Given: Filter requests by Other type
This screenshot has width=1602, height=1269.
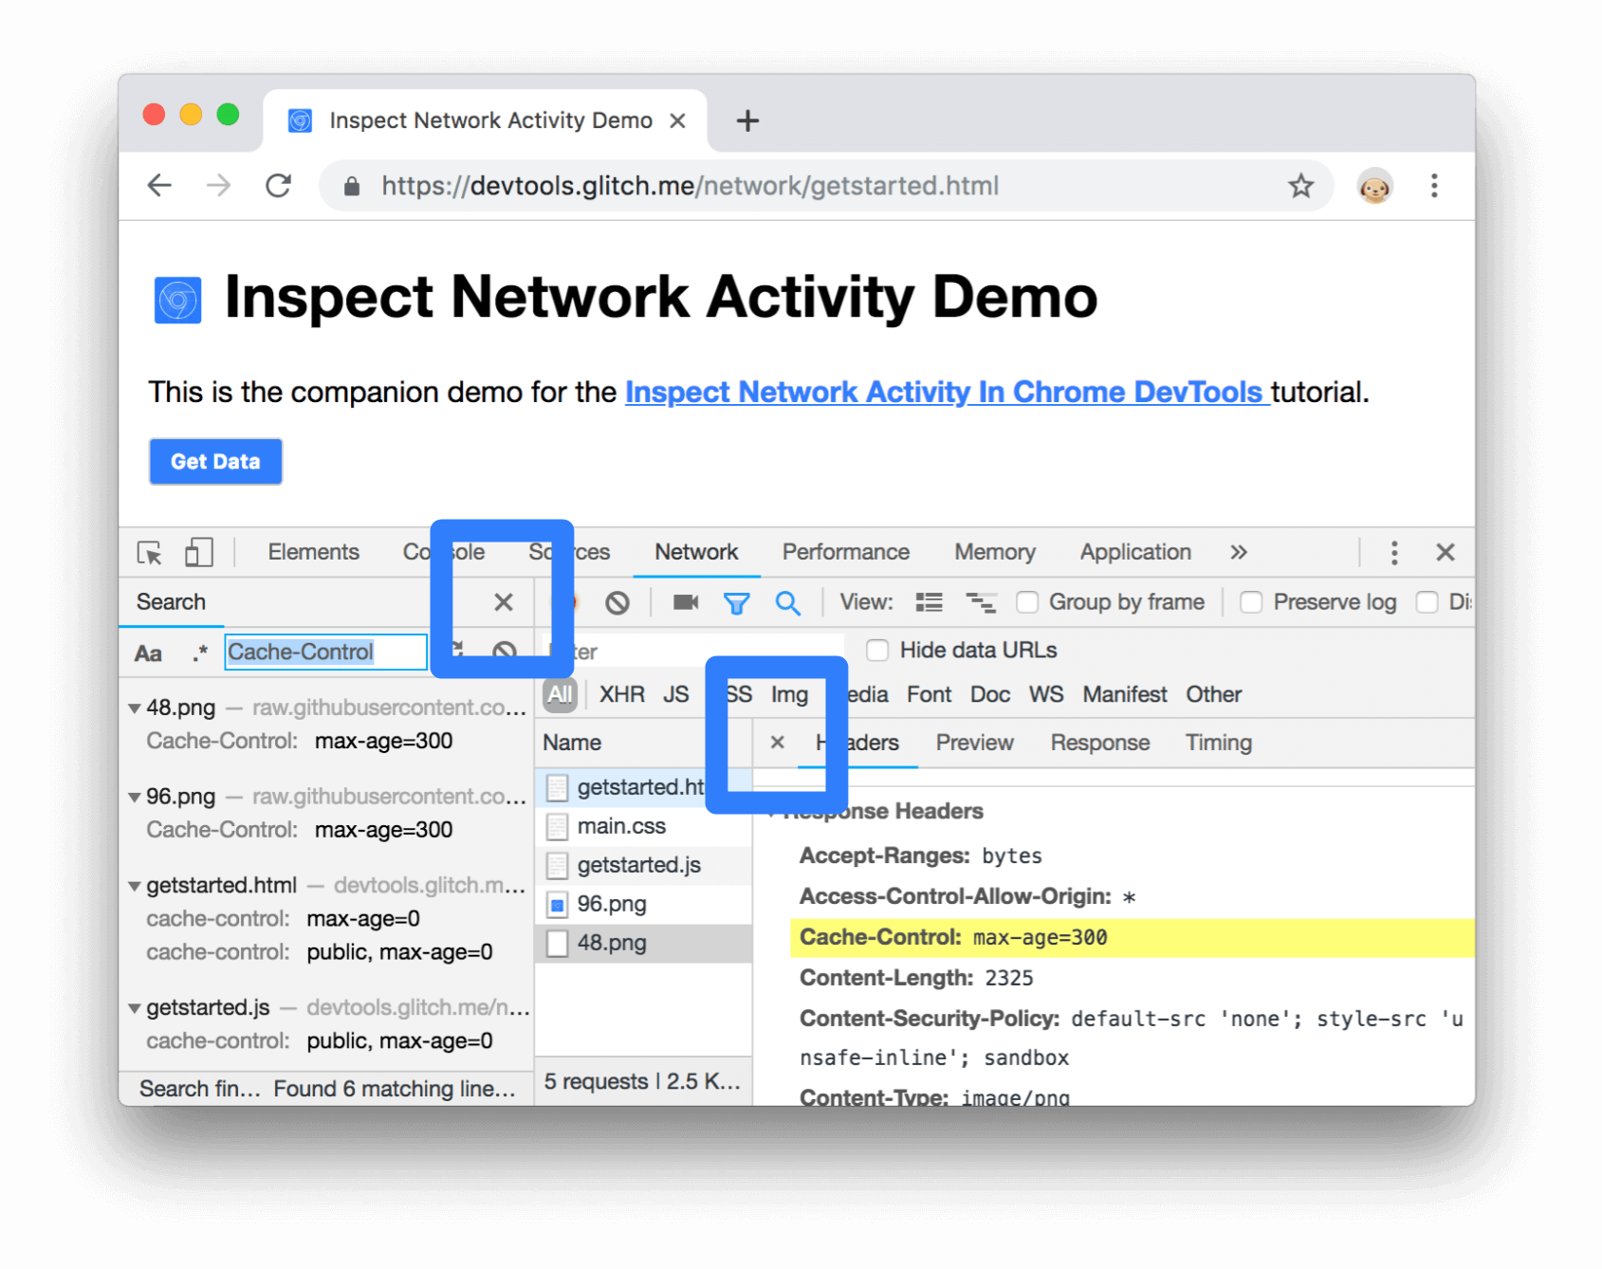Looking at the screenshot, I should click(x=1213, y=694).
